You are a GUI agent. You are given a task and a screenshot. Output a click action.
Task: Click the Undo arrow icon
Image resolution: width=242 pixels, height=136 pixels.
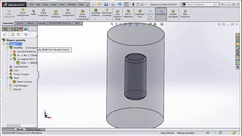click(x=119, y=5)
